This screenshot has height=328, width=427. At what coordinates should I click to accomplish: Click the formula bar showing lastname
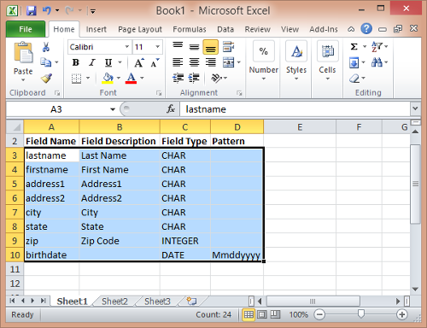[x=295, y=109]
